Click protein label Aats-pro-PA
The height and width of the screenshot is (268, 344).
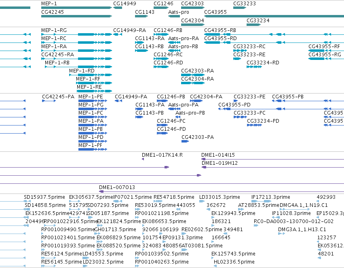click(183, 105)
